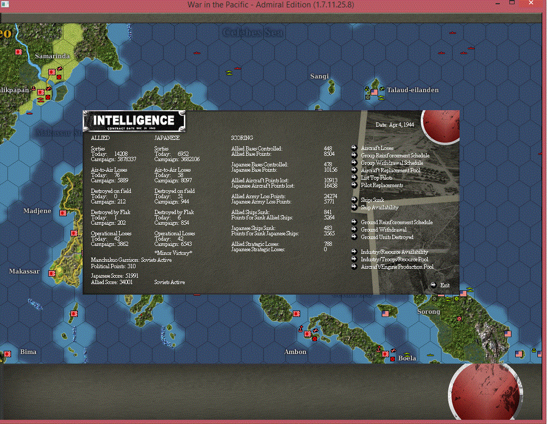Click the JAPANESE column heading
This screenshot has width=548, height=424.
[167, 138]
